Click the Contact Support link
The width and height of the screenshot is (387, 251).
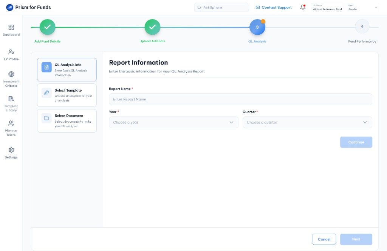click(x=276, y=8)
